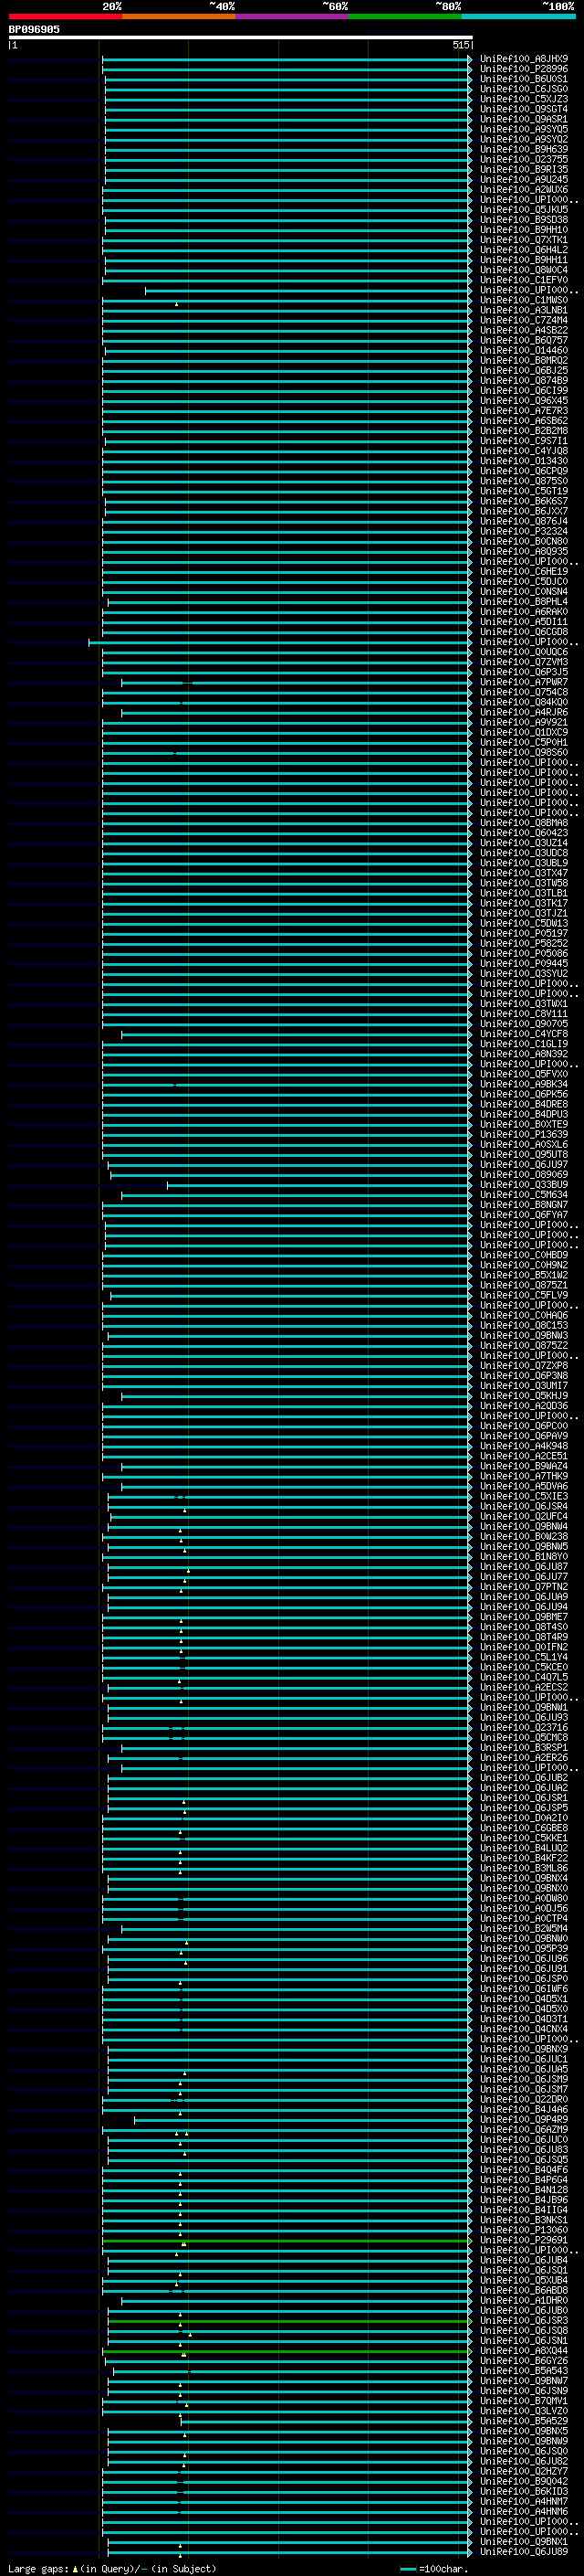Select hit label UniRef100_C7Z4M4
Image resolution: width=584 pixels, height=2576 pixels.
524,320
